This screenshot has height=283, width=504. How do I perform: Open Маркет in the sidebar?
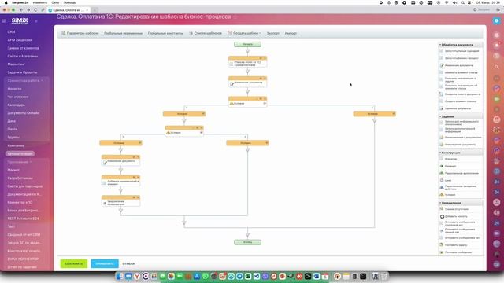[13, 170]
